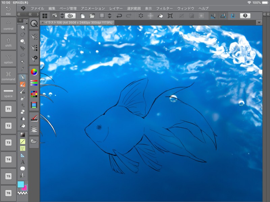
Task: Expand the canvas tab dropdown arrow
Action: (x=259, y=23)
